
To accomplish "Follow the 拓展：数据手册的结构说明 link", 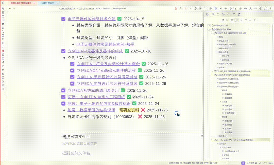I will (92, 110).
